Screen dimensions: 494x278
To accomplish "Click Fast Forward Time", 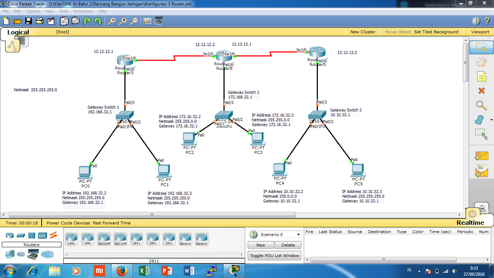I will [112, 223].
